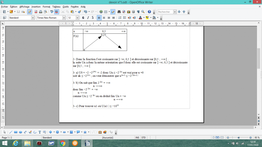The width and height of the screenshot is (262, 147).
Task: Click the Export as PDF icon
Action: (x=36, y=12)
